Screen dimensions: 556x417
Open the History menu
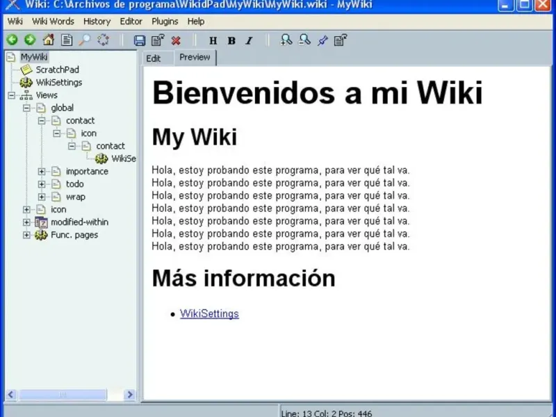[x=97, y=22]
